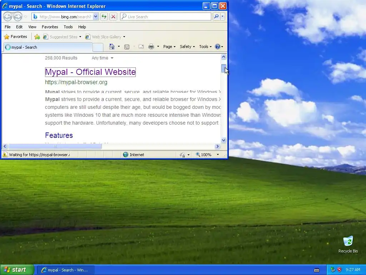This screenshot has width=366, height=275.
Task: Open the Favorites menu in menu bar
Action: pos(50,27)
